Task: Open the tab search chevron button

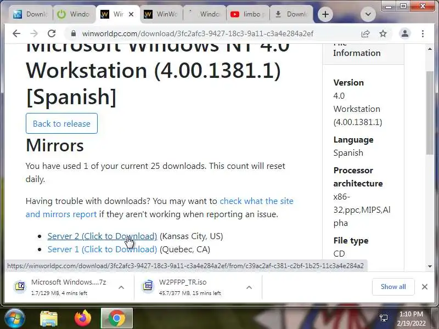Action: point(368,14)
